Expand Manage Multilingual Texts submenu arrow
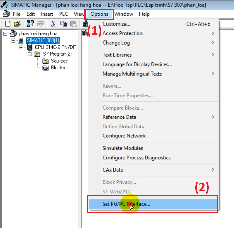This screenshot has height=228, width=234. click(x=213, y=74)
